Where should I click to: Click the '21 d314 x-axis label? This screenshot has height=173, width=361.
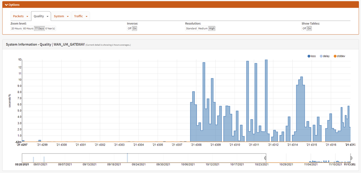[x=292, y=145]
